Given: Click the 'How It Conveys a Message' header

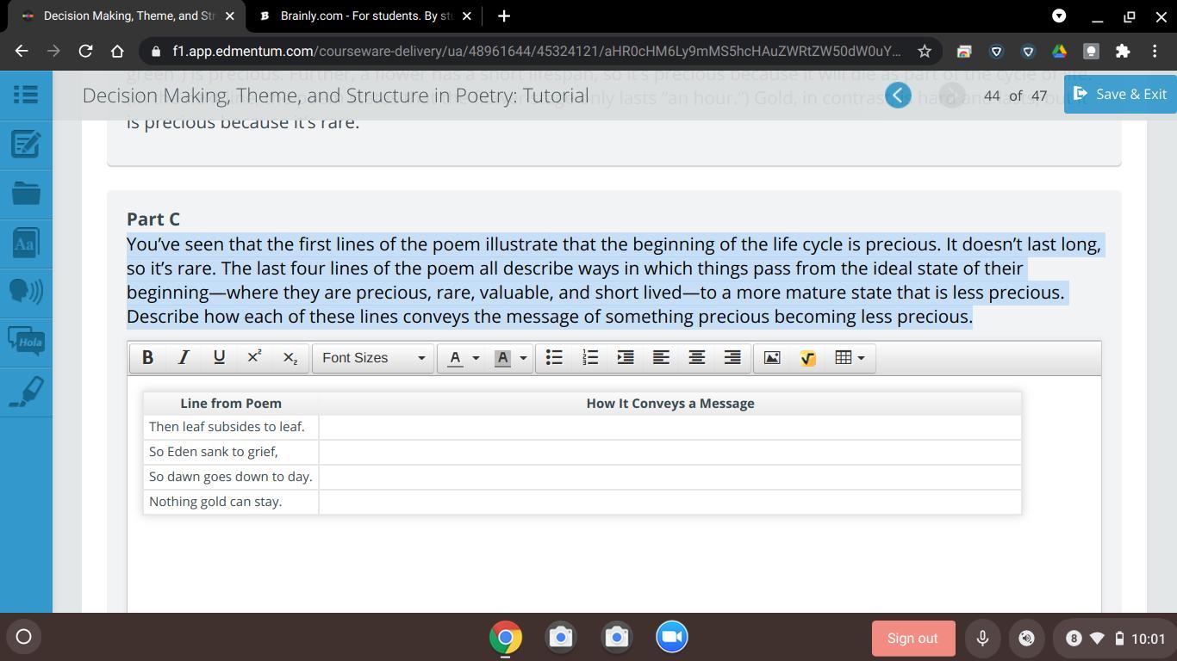Looking at the screenshot, I should pos(669,403).
